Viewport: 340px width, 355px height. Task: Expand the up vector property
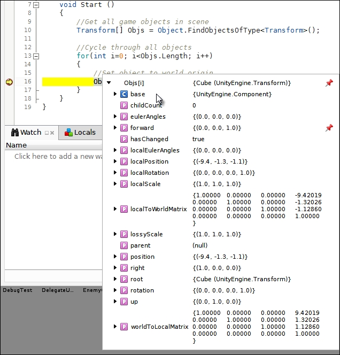tap(115, 302)
